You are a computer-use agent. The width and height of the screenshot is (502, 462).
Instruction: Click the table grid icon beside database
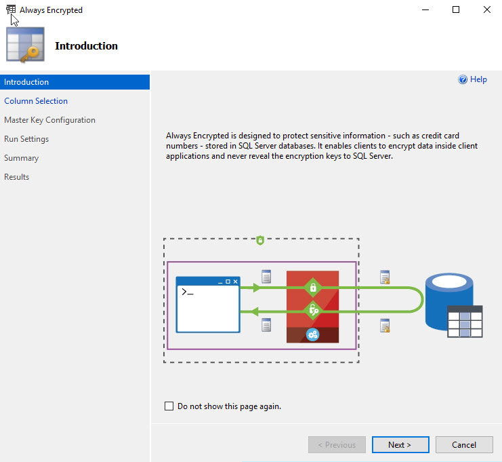point(465,322)
